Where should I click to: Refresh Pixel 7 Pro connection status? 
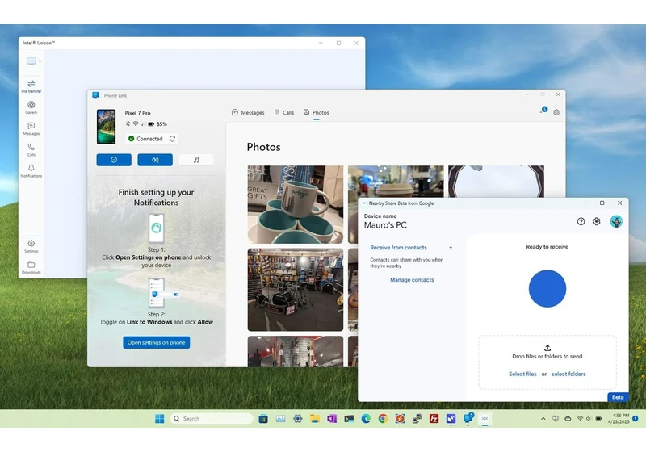(x=172, y=139)
